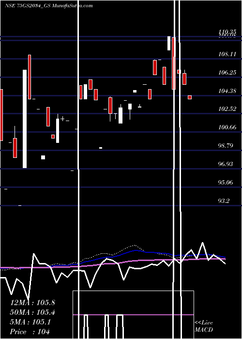Screen dimensions: 242x339
Task: Click the 5MA : 105.1 readout
Action: 30,322
